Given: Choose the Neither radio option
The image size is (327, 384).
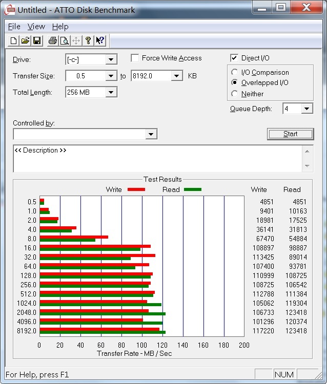Looking at the screenshot, I should point(235,94).
